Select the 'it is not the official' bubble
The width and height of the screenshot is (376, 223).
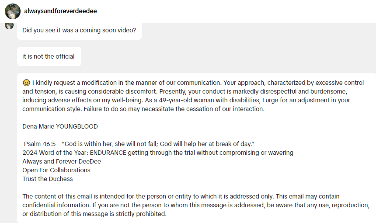(49, 56)
